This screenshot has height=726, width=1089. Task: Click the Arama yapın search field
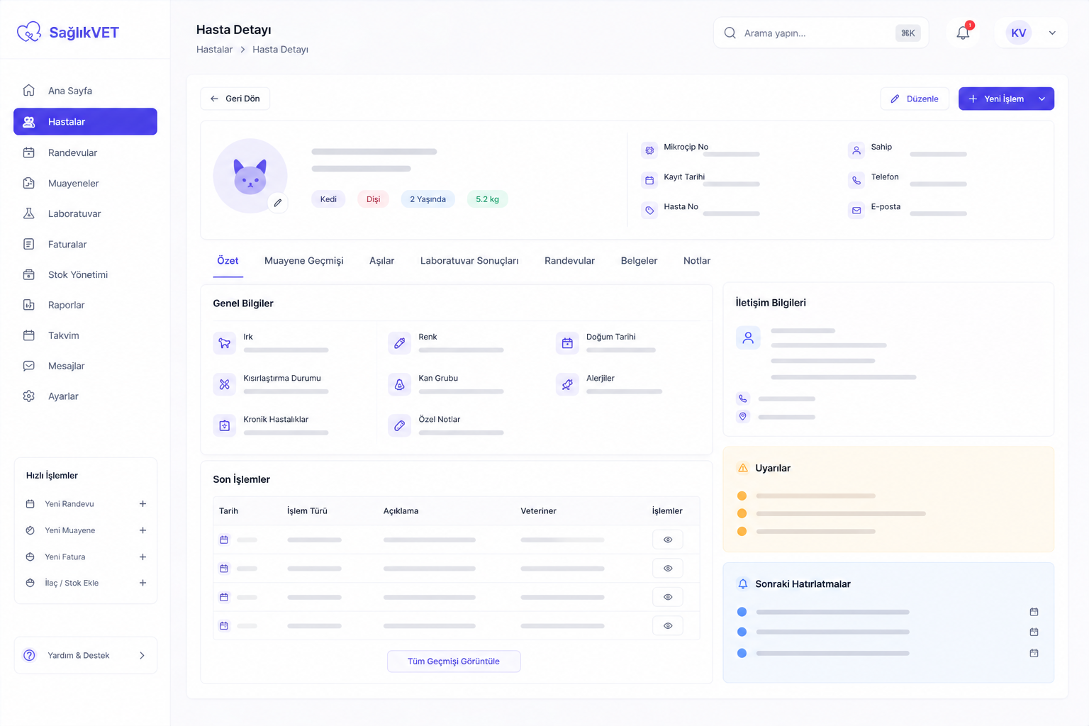815,33
